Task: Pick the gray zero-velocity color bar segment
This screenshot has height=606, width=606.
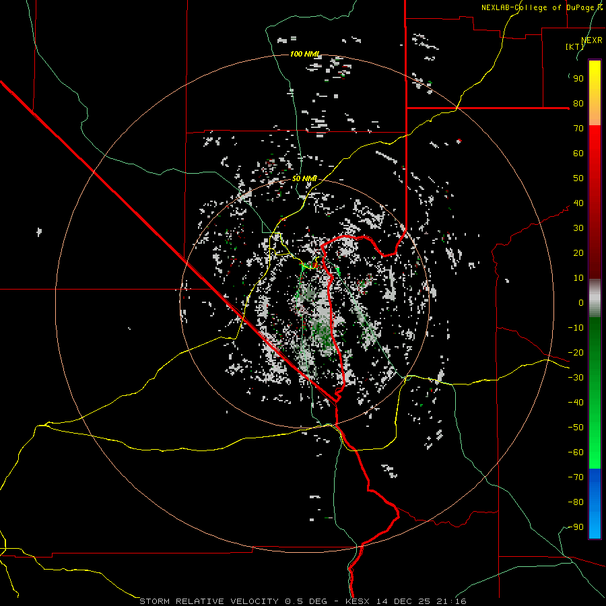Action: click(x=595, y=298)
